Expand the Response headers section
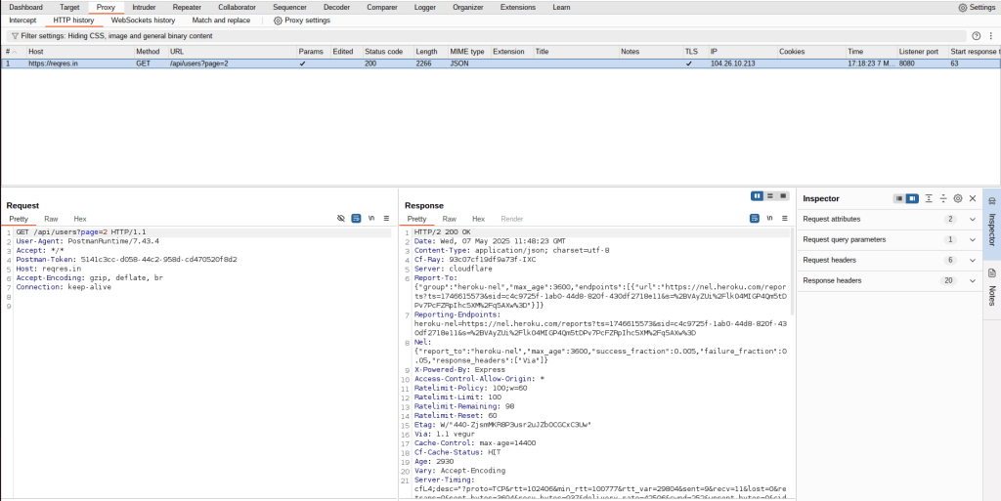The image size is (1001, 501). pyautogui.click(x=972, y=280)
